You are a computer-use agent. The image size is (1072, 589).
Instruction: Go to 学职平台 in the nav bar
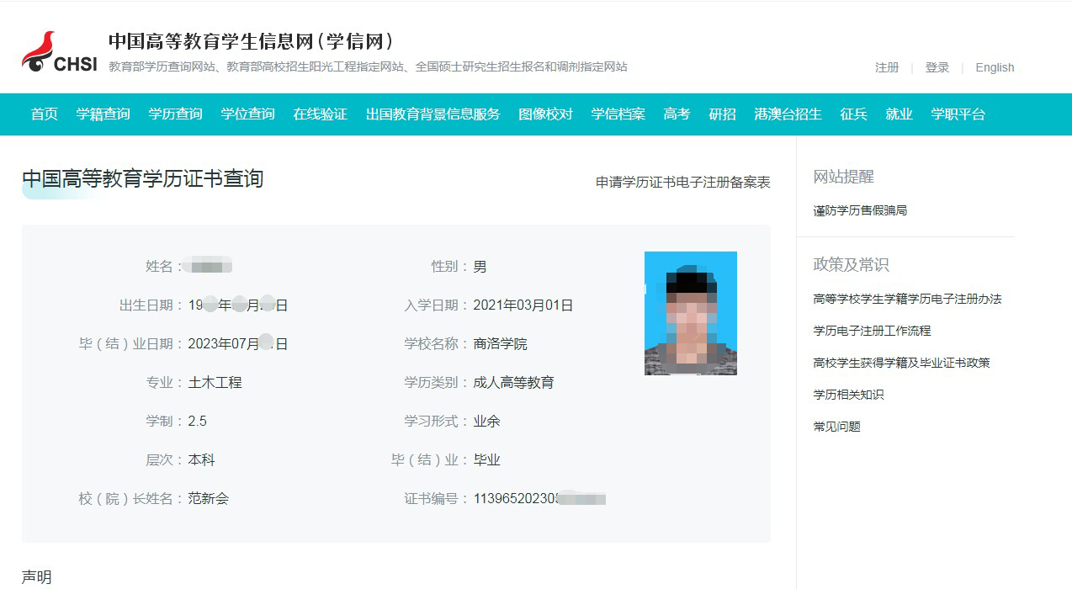958,114
